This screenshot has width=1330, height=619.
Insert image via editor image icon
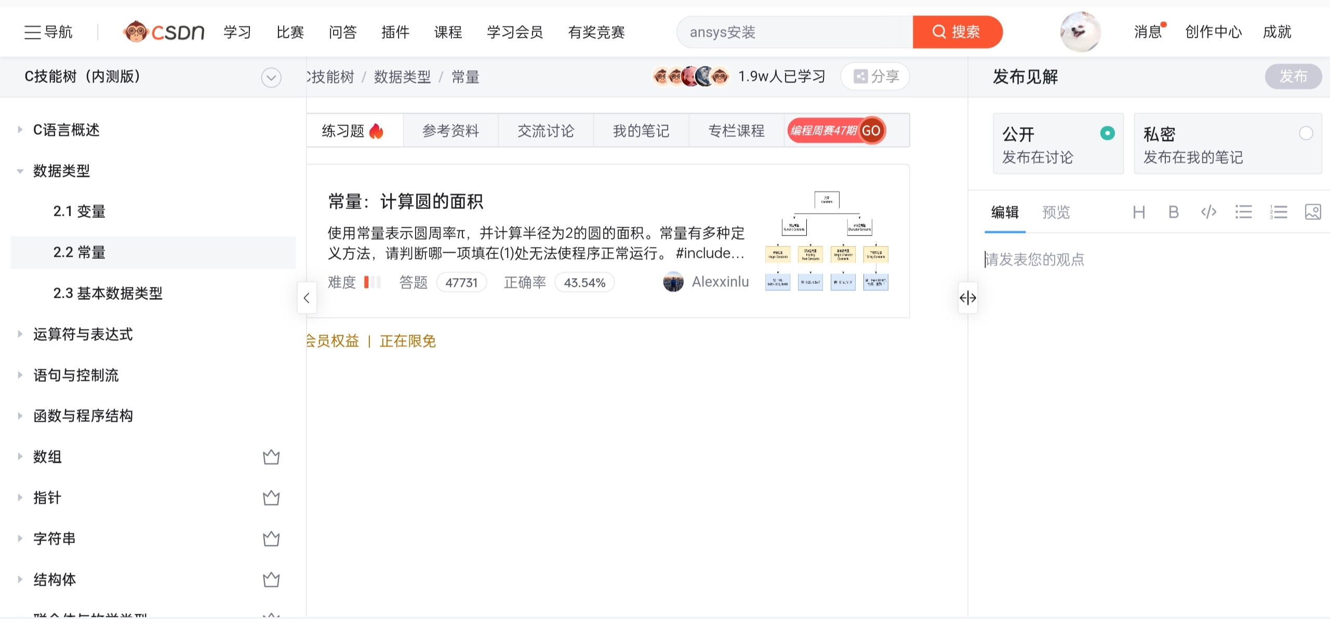1312,212
